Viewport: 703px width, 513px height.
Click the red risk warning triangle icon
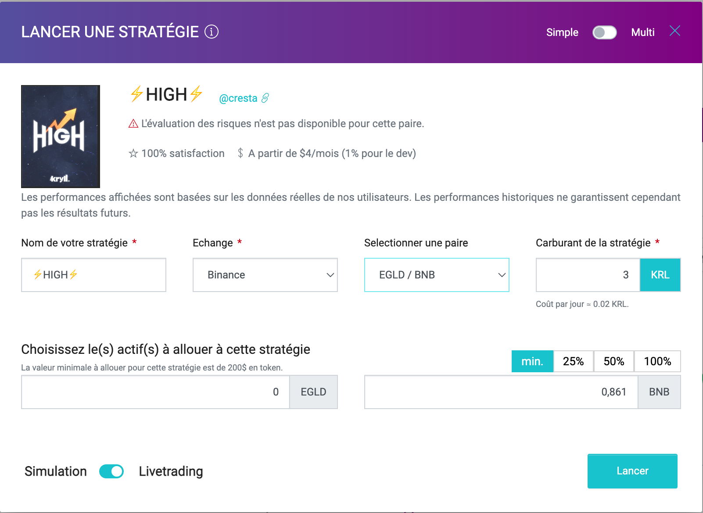(133, 124)
